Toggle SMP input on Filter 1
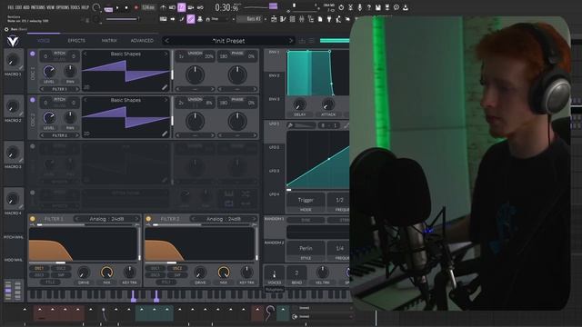Viewport: 582px width, 327px height. (x=61, y=275)
